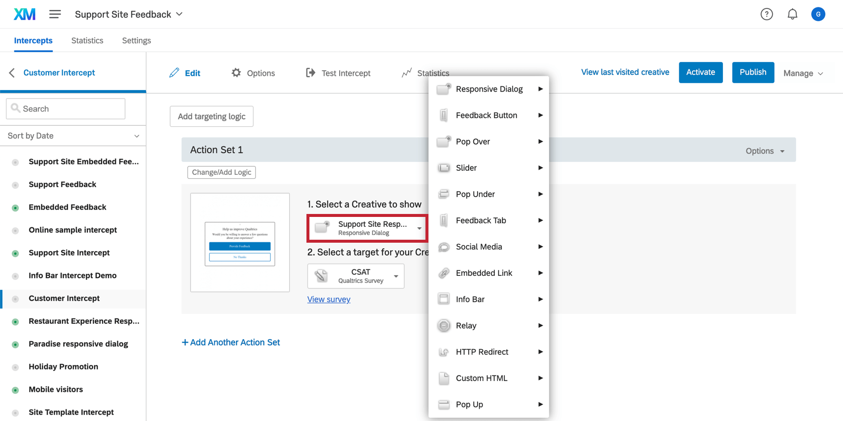Viewport: 843px width, 421px height.
Task: Select the Feedback Button creative type
Action: tap(486, 115)
